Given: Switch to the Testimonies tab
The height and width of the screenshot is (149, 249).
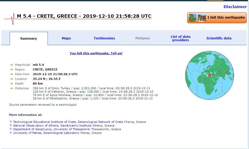Looking at the screenshot, I should click(104, 38).
